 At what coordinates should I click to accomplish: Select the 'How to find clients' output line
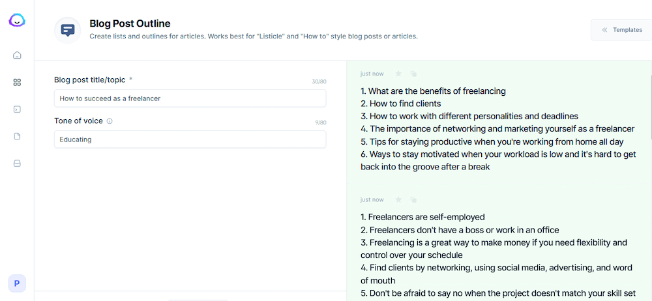pos(401,104)
